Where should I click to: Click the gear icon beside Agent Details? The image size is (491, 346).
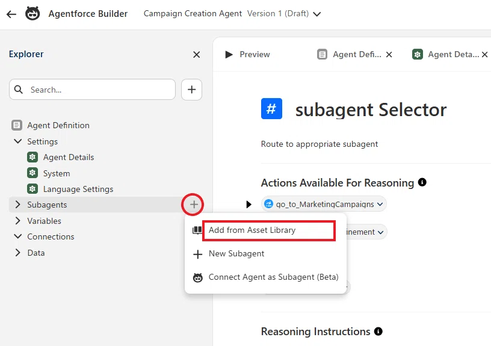click(x=32, y=157)
